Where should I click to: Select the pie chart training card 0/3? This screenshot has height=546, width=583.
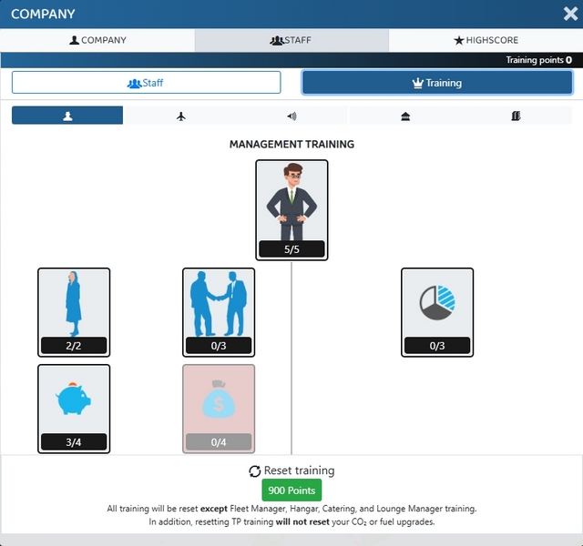[x=437, y=312]
